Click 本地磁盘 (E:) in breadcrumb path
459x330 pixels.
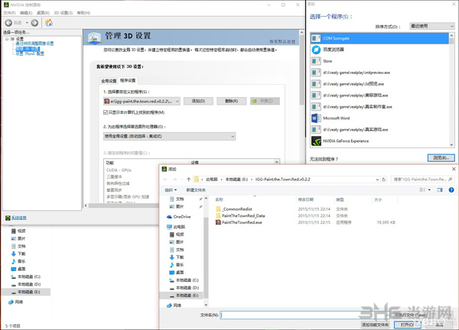click(x=236, y=180)
